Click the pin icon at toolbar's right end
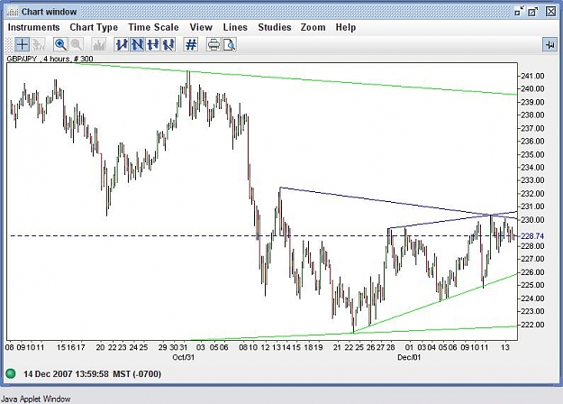 [x=549, y=45]
